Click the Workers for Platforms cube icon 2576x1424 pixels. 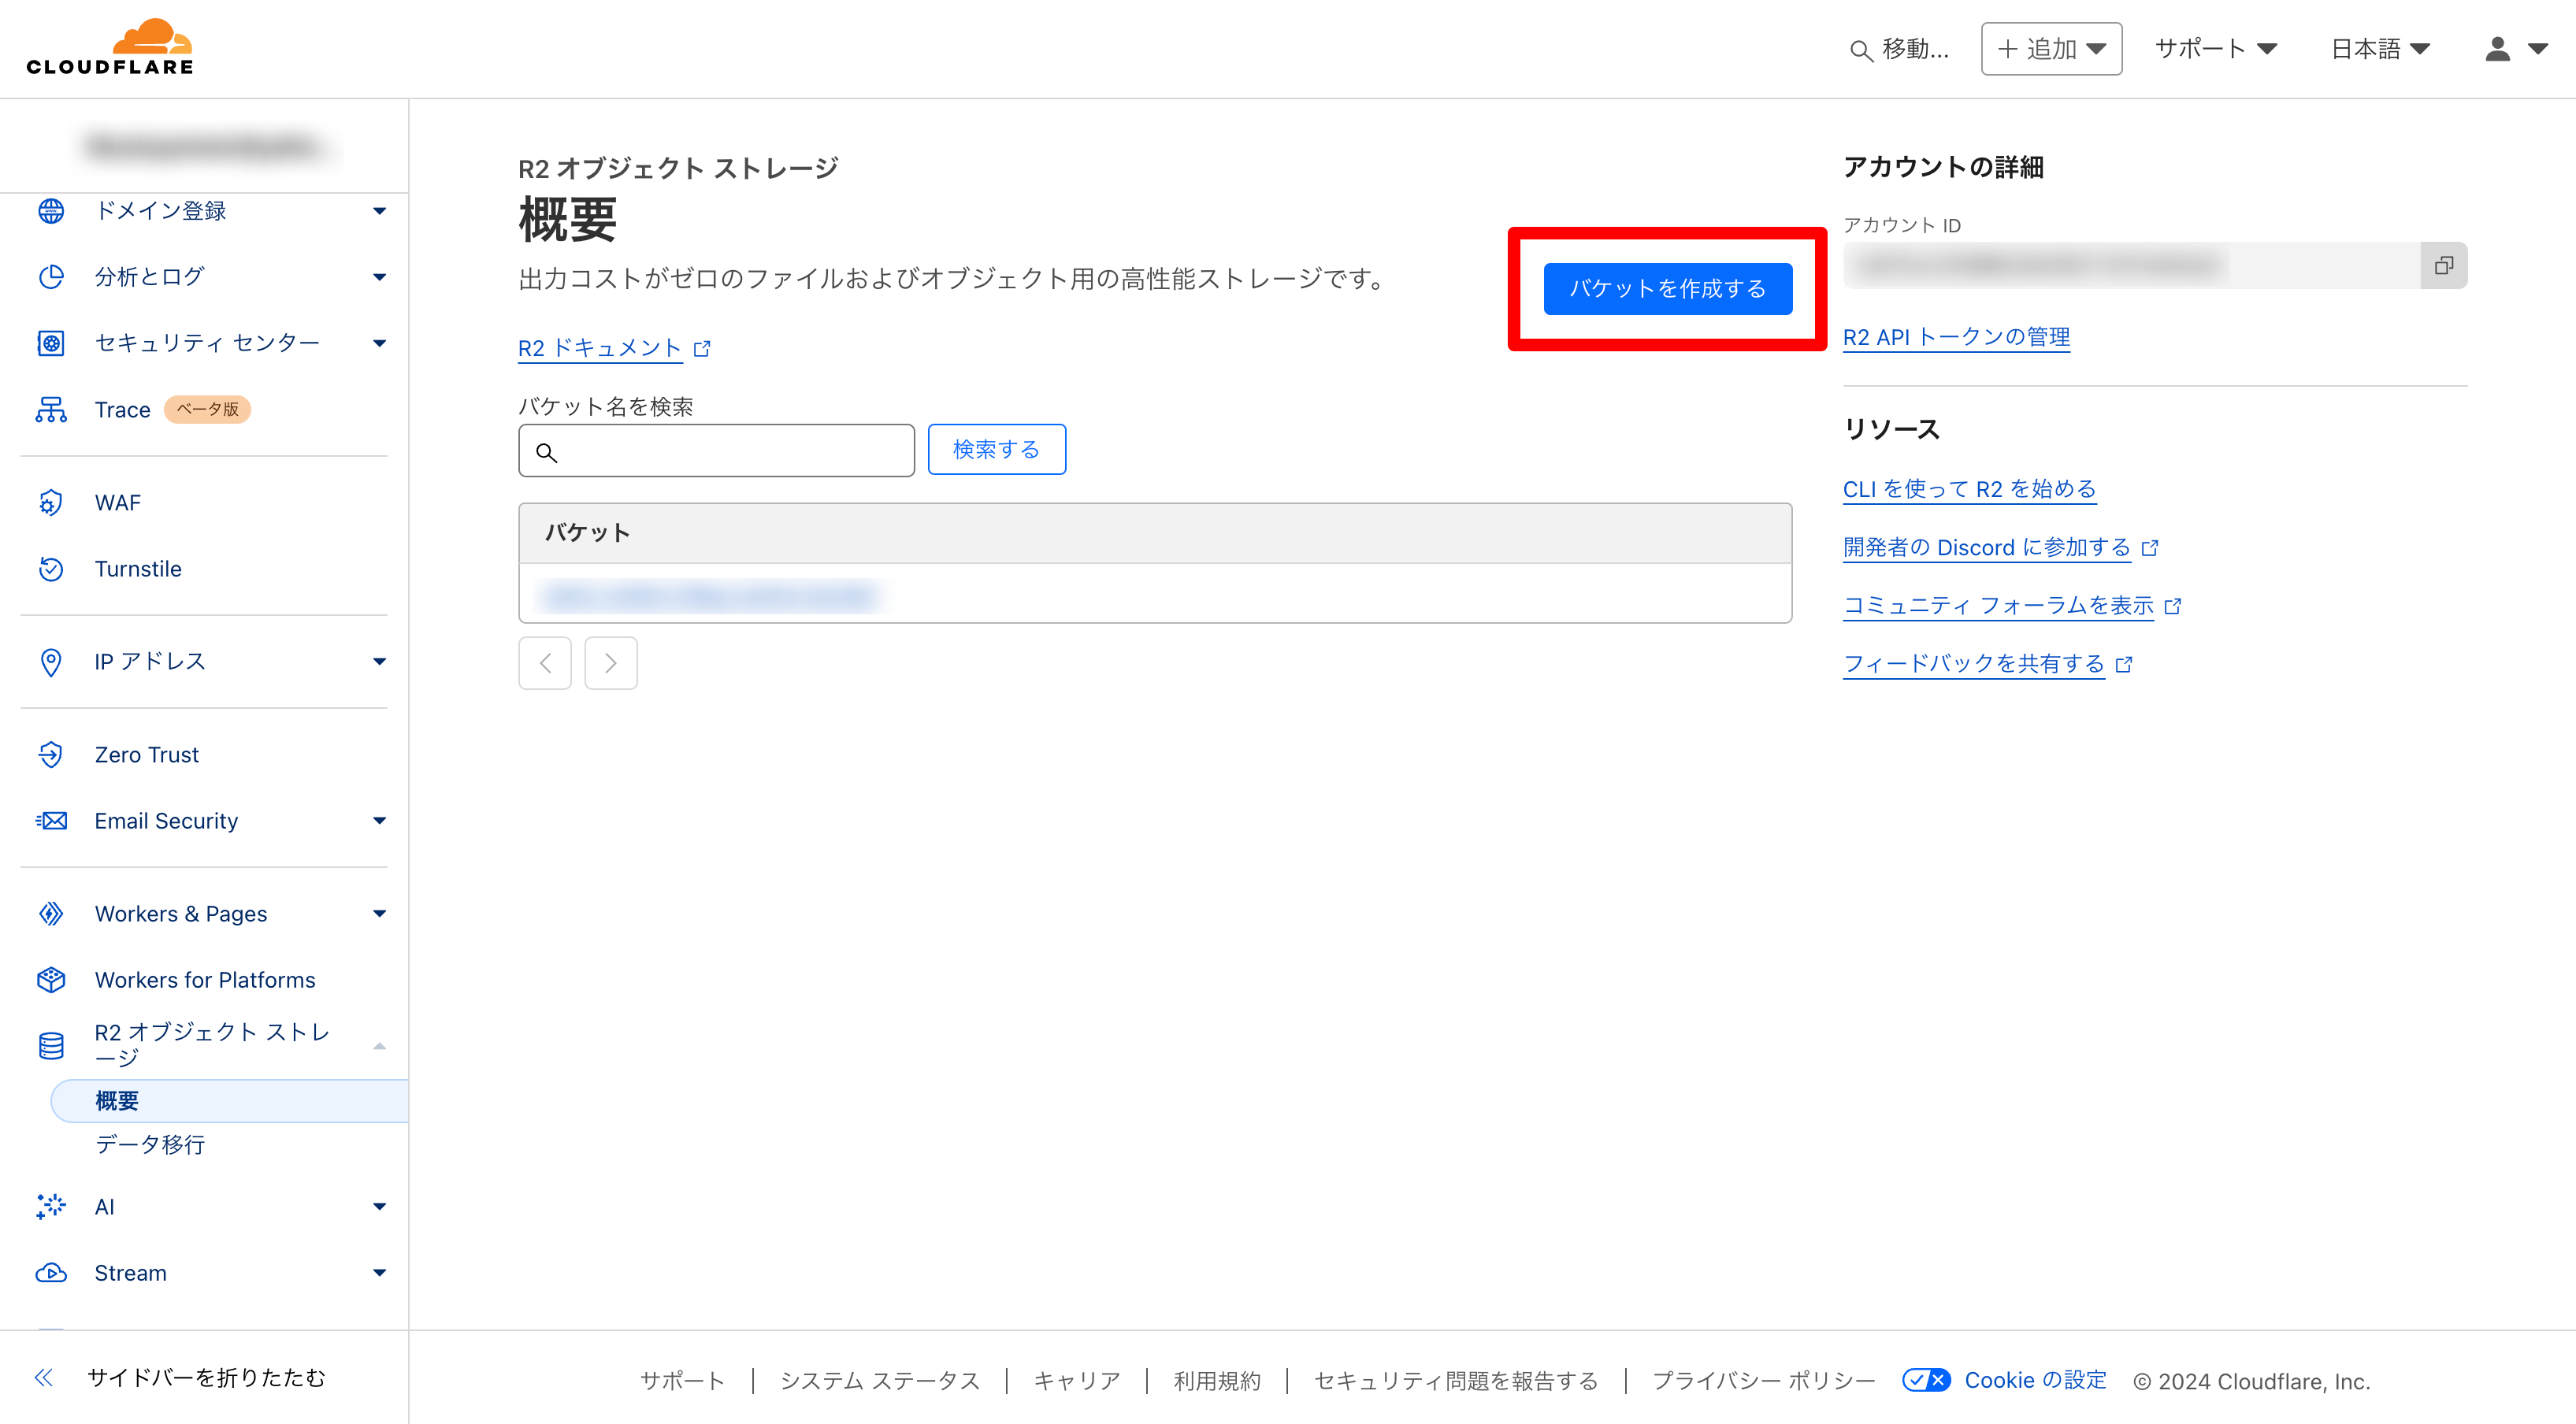point(51,980)
